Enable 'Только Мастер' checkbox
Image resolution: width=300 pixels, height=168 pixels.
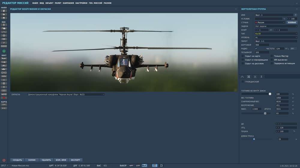coord(272,56)
